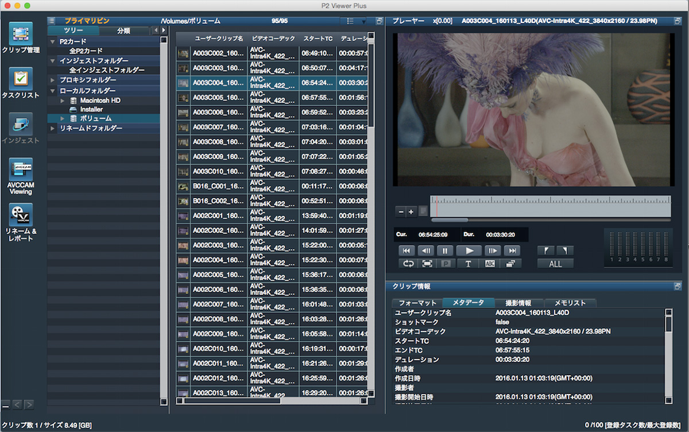Jump to the previous clip
The width and height of the screenshot is (689, 432).
pos(406,250)
